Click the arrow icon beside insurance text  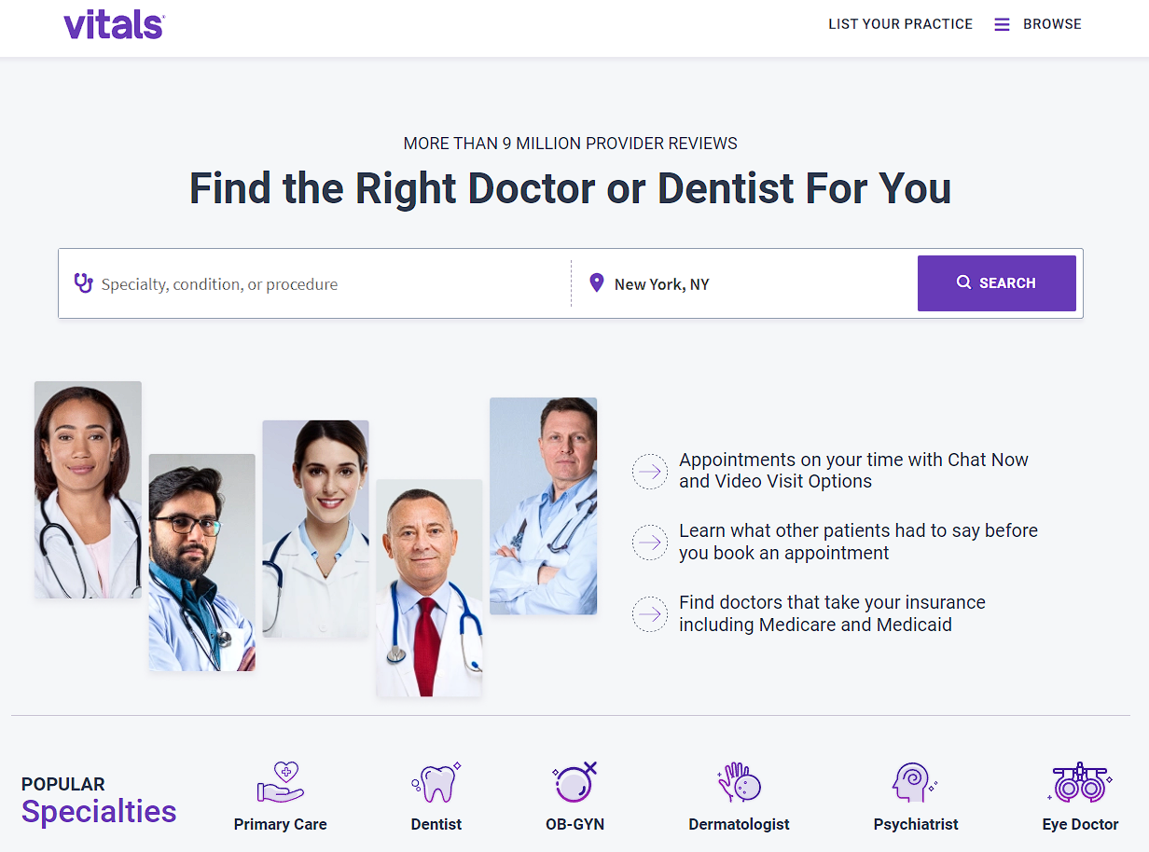[x=650, y=614]
